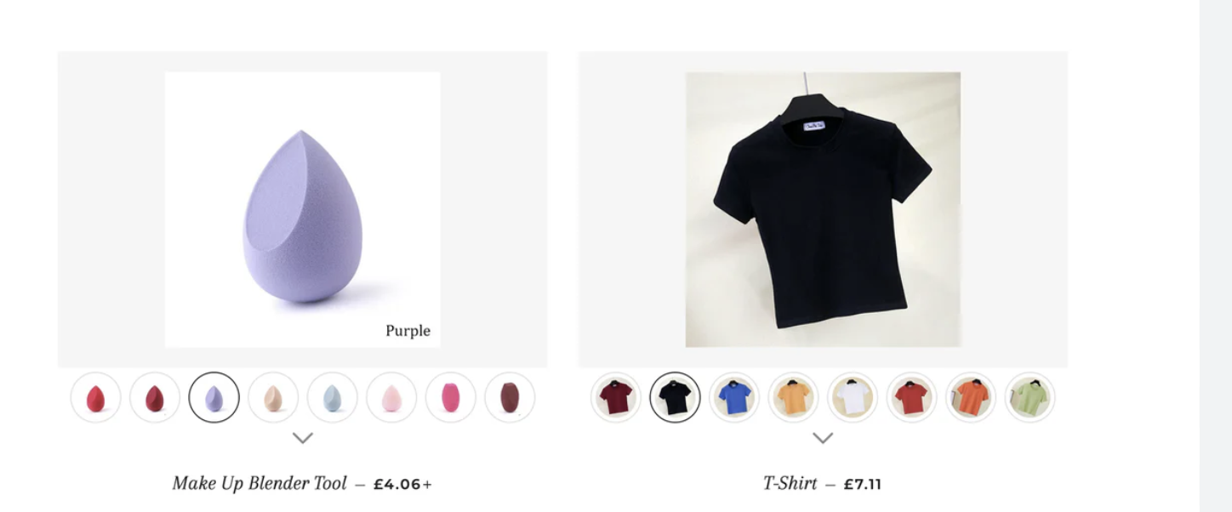This screenshot has width=1232, height=512.
Task: Choose the brown blender color option
Action: point(510,397)
